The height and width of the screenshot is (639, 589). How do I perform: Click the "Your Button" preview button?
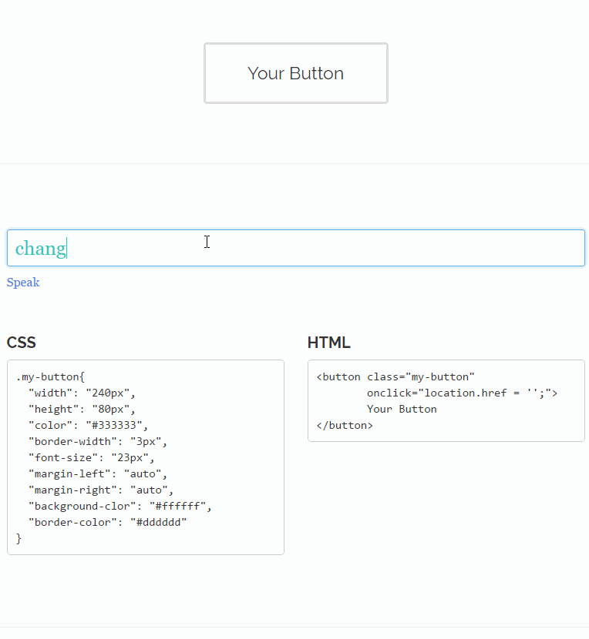tap(295, 73)
